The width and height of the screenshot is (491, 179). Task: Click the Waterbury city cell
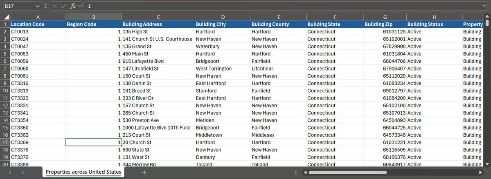point(223,46)
